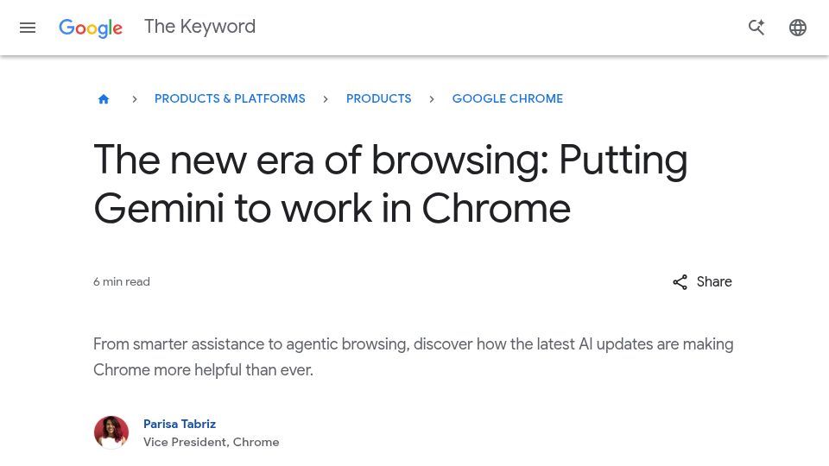Viewport: 829px width, 466px height.
Task: Click the '6 min read' label
Action: point(122,281)
